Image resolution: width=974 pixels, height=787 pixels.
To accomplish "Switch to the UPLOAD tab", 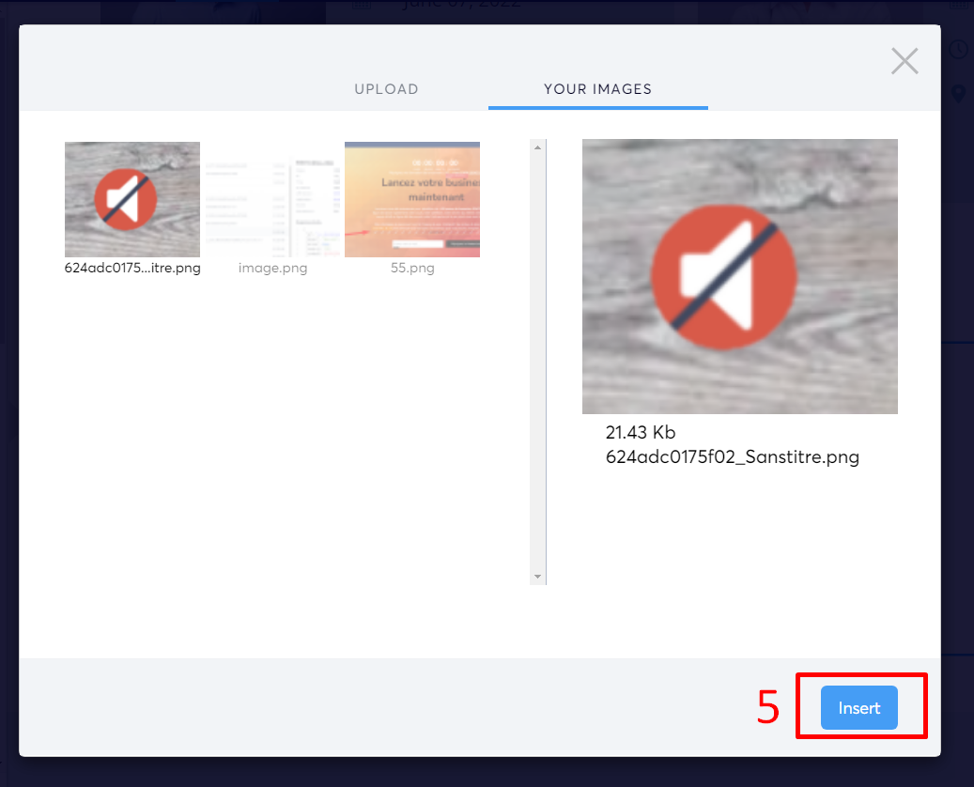I will (386, 89).
